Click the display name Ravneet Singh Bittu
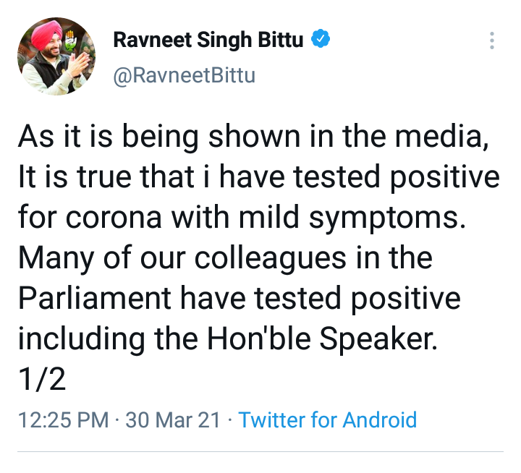The width and height of the screenshot is (521, 473). pyautogui.click(x=208, y=40)
